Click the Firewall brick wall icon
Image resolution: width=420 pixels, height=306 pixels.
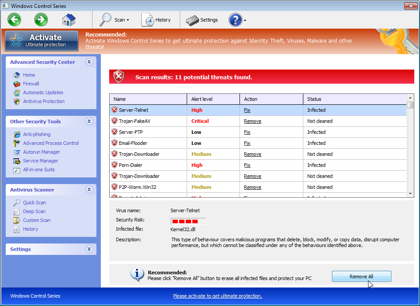(x=17, y=84)
